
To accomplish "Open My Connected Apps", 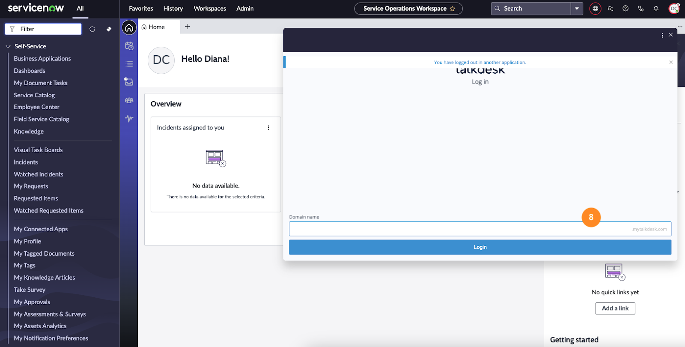I will (x=41, y=229).
